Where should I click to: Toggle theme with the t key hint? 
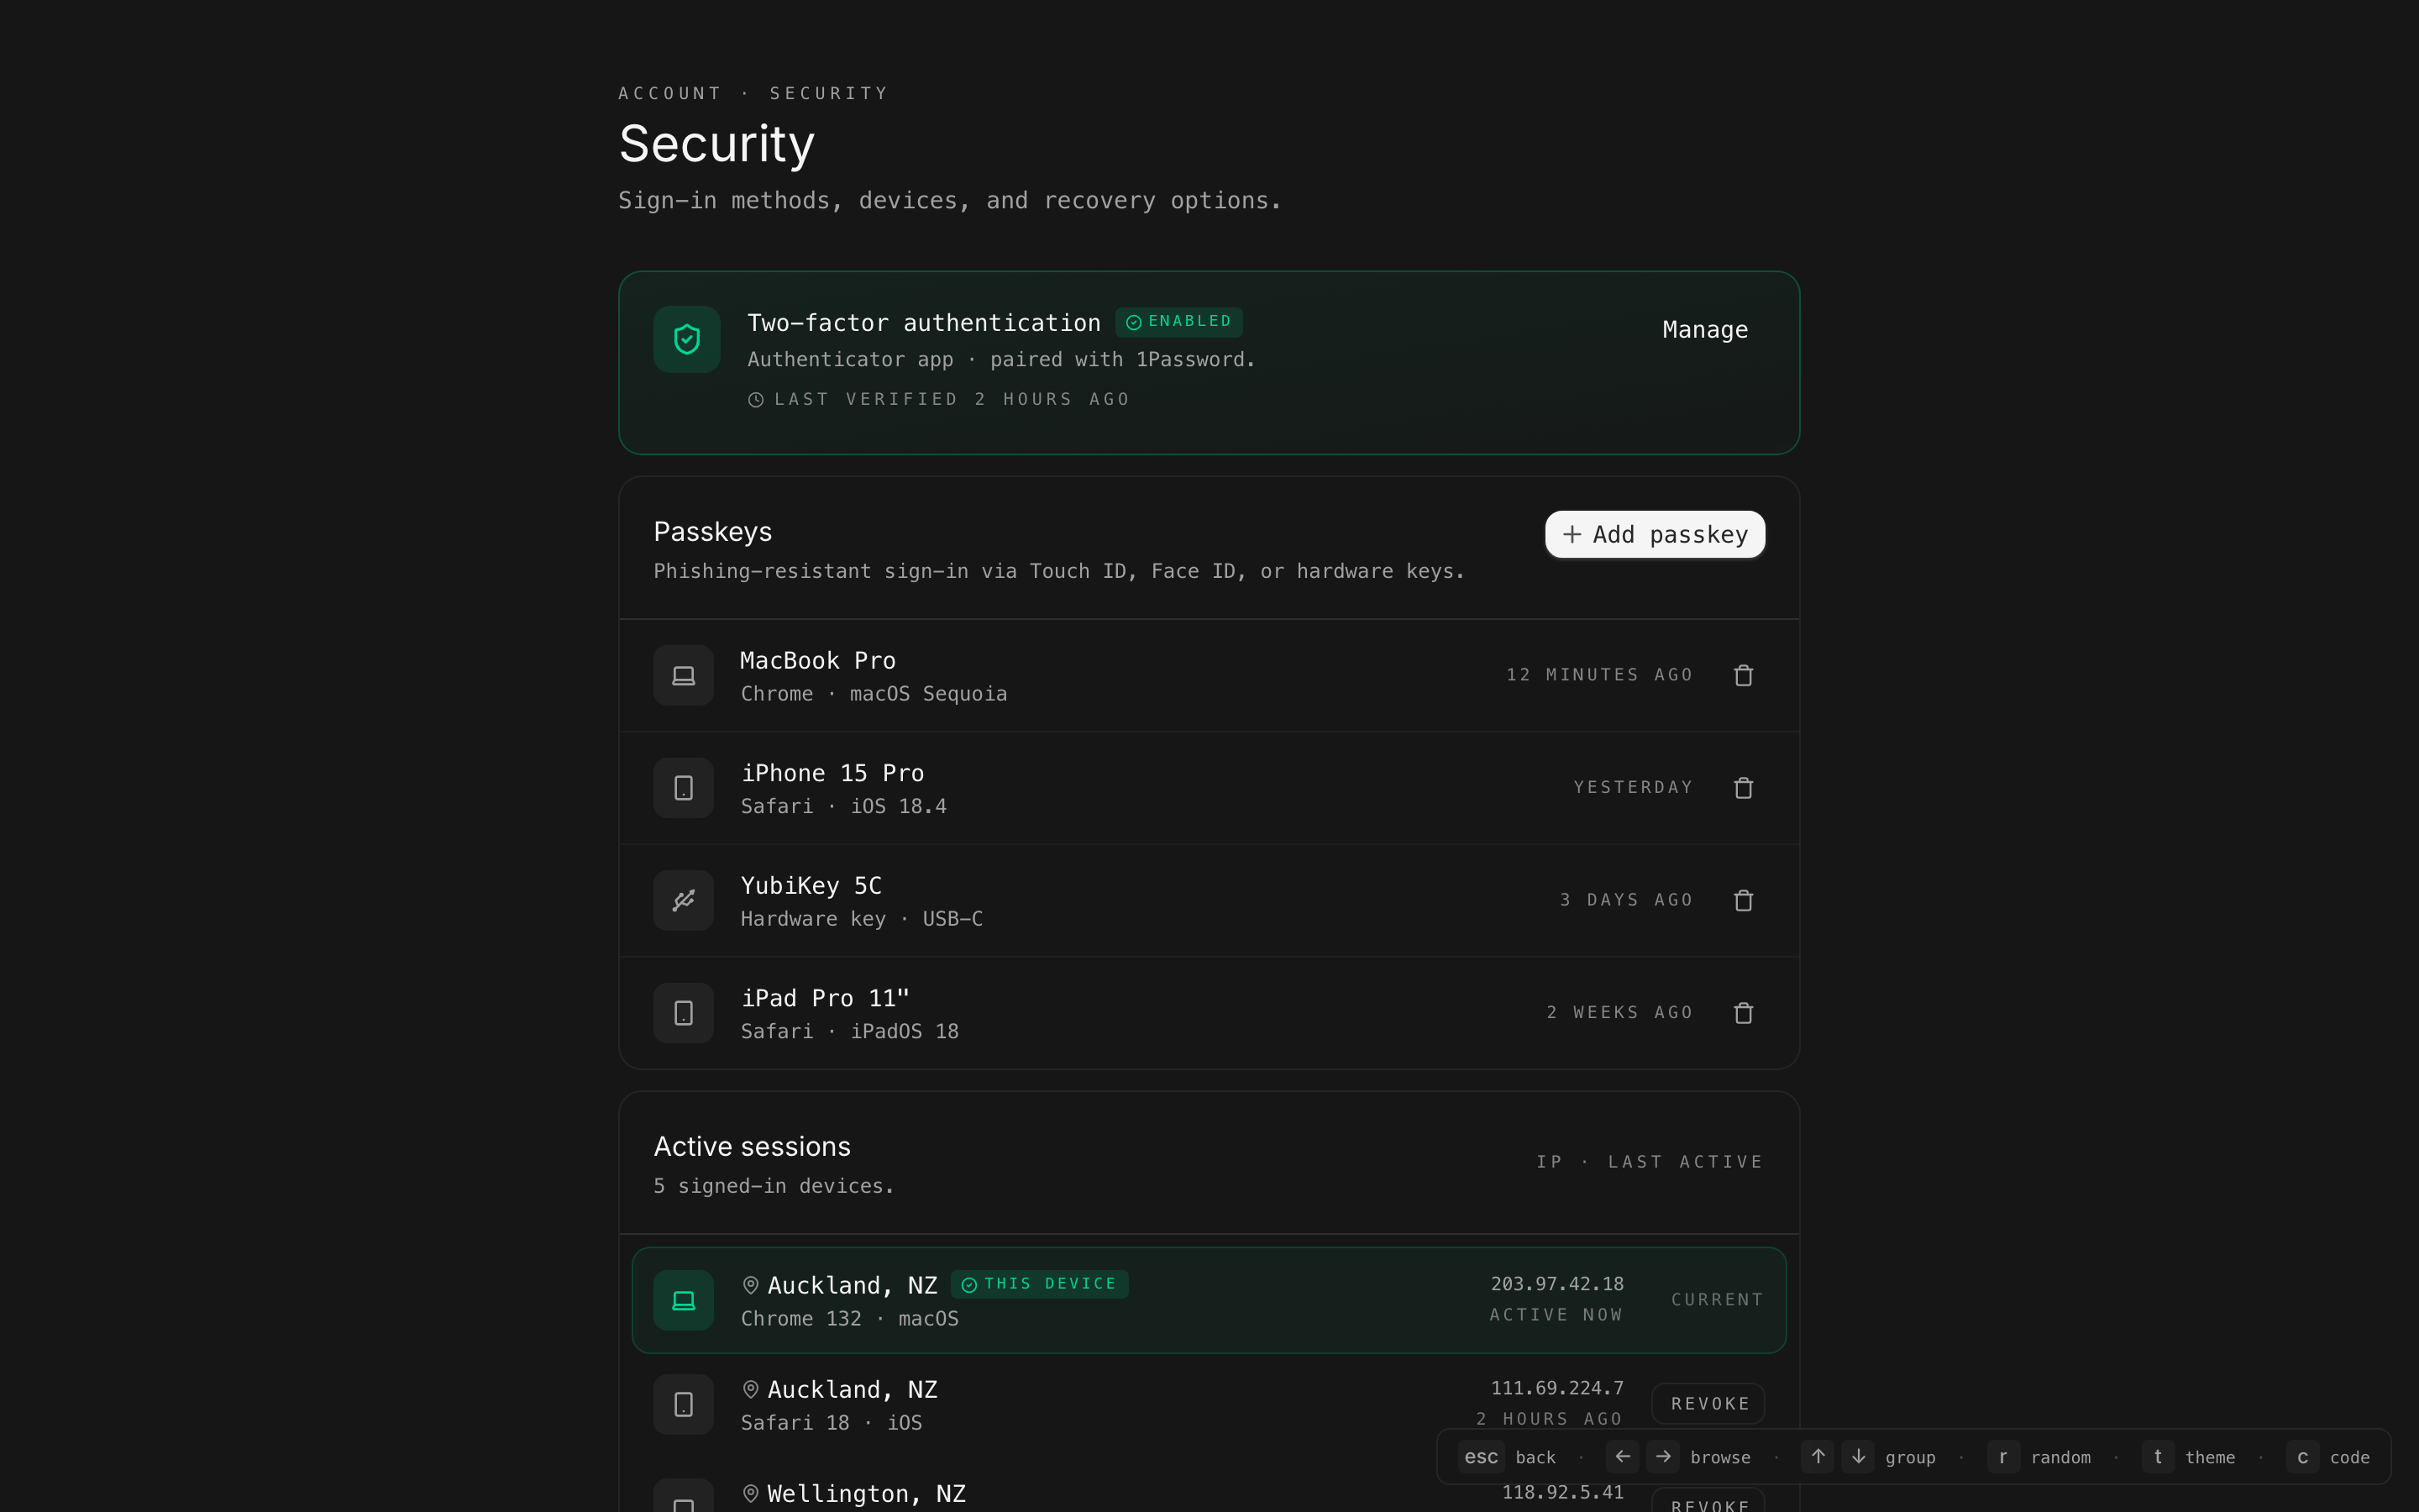click(2158, 1457)
